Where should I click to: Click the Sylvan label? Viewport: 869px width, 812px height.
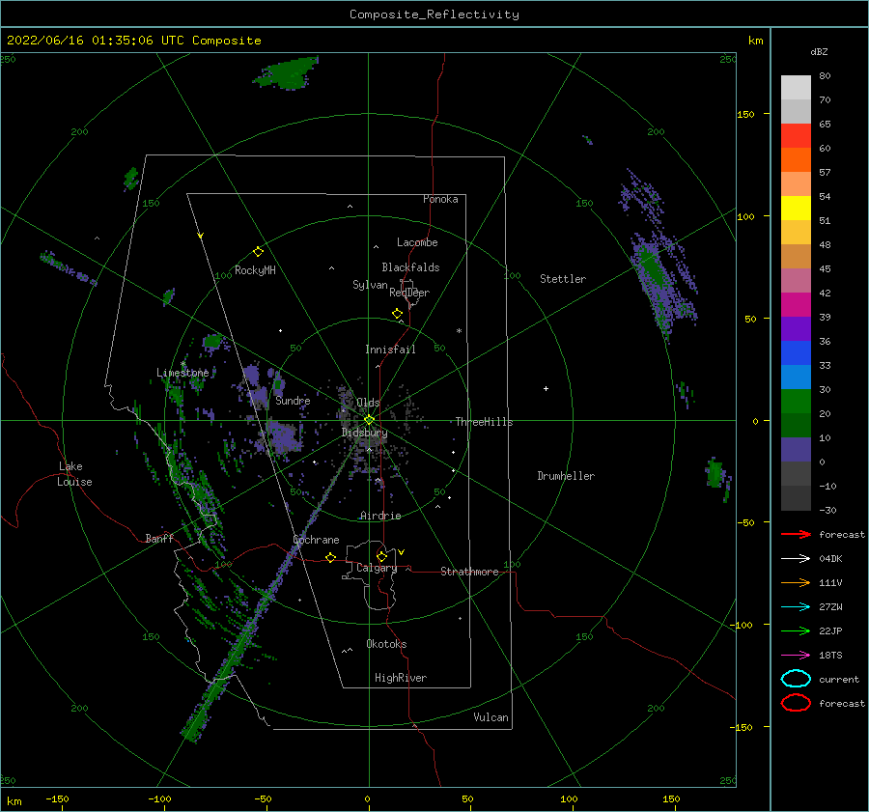click(x=370, y=285)
